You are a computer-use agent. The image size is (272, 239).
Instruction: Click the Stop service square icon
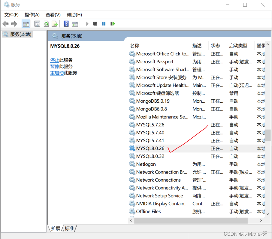pyautogui.click(x=95, y=24)
